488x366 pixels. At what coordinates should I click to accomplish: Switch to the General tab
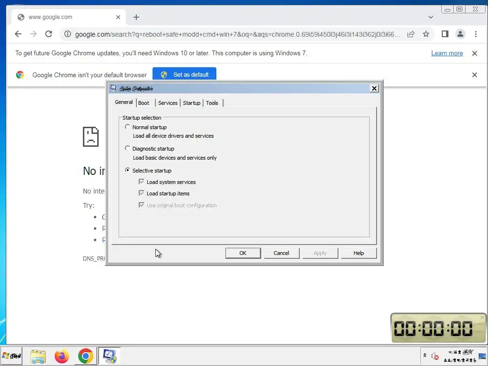coord(123,102)
